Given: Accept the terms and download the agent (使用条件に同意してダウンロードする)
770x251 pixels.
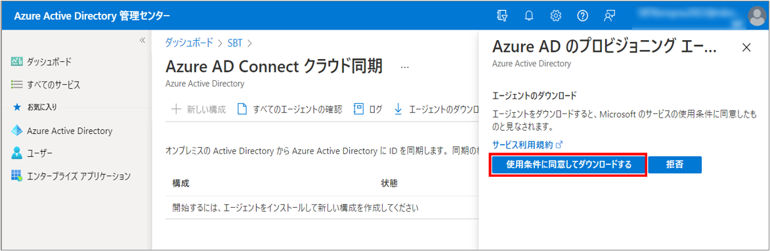Looking at the screenshot, I should (x=568, y=165).
